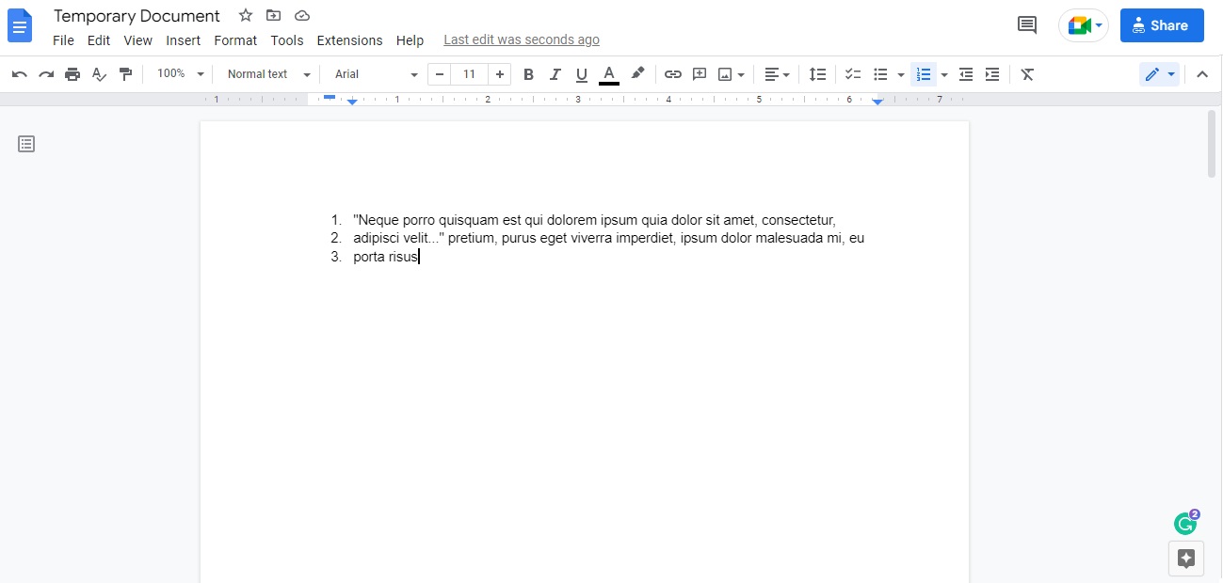Toggle underline formatting
Viewport: 1223px width, 583px height.
[582, 74]
